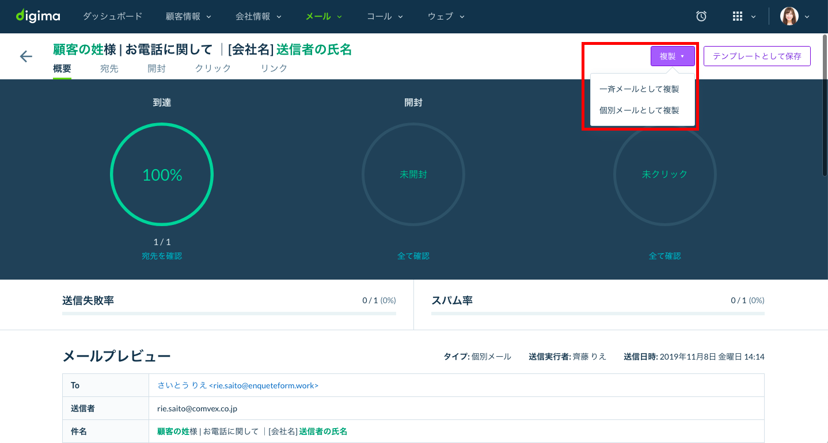Viewport: 828px width, 443px height.
Task: Click the chevron beside the apps grid
Action: pos(753,17)
